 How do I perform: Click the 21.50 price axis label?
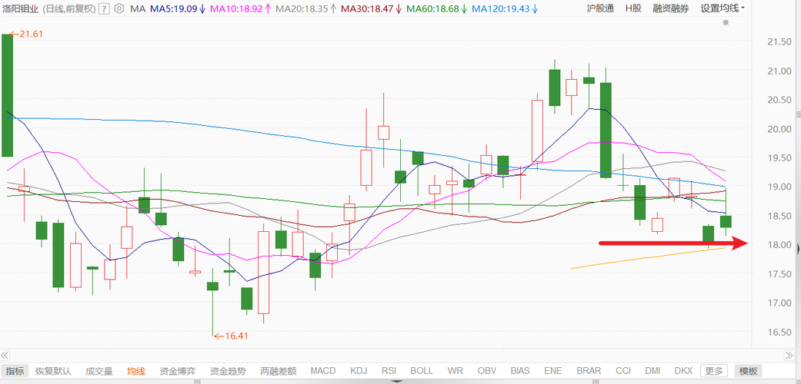click(779, 41)
